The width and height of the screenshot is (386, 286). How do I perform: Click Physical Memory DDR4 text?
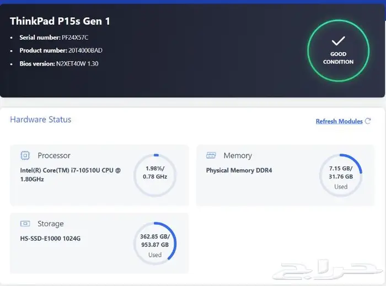[239, 170]
